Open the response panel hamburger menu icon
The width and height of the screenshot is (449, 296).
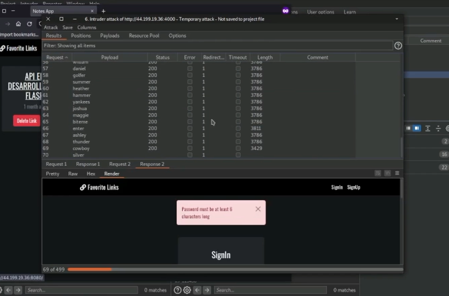(x=397, y=173)
